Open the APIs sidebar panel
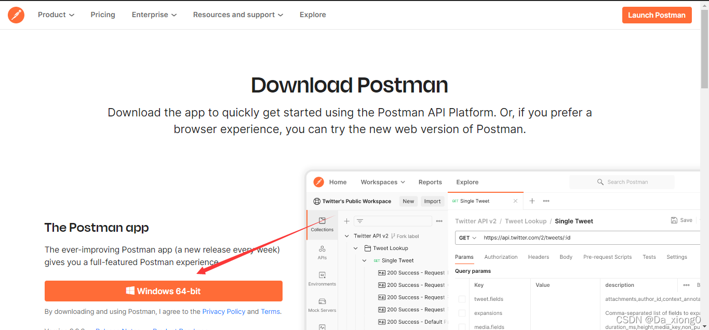 (x=322, y=252)
